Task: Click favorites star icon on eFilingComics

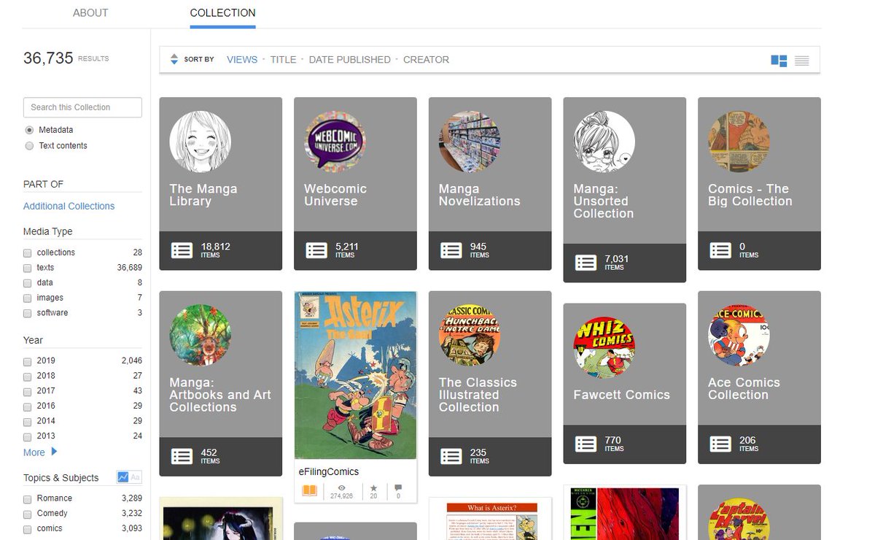Action: (373, 487)
